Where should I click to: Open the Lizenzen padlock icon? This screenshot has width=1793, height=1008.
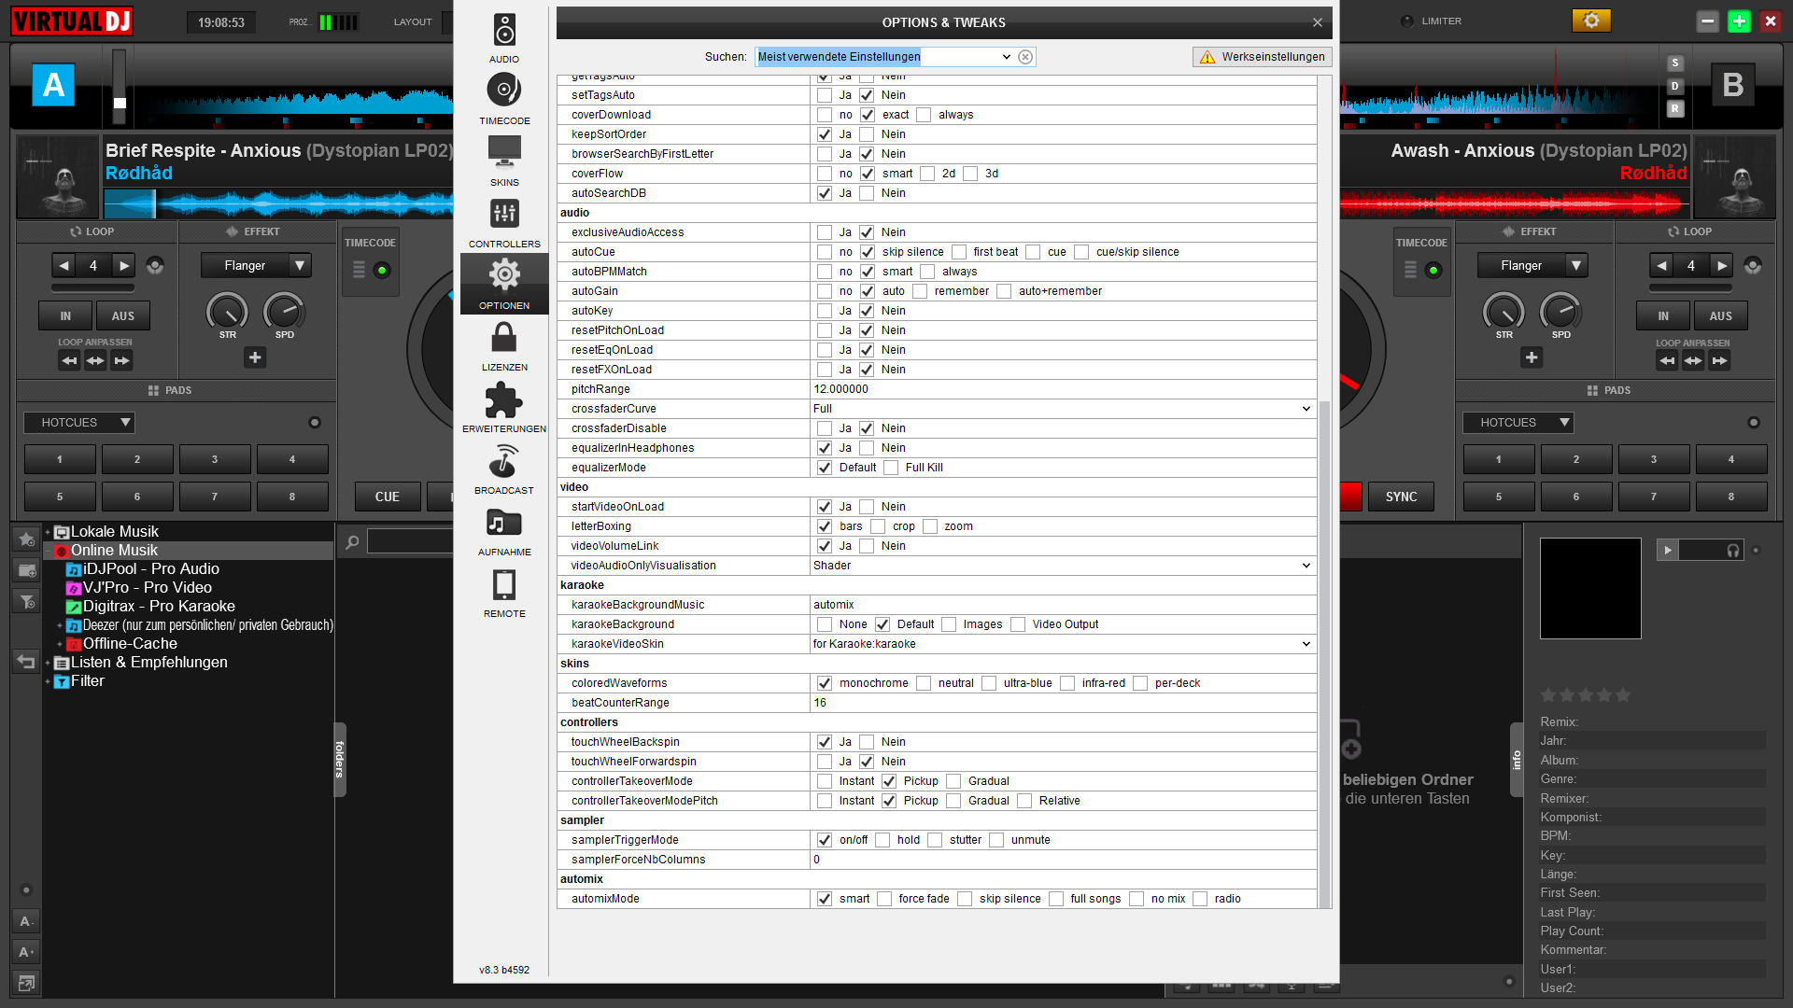[504, 340]
